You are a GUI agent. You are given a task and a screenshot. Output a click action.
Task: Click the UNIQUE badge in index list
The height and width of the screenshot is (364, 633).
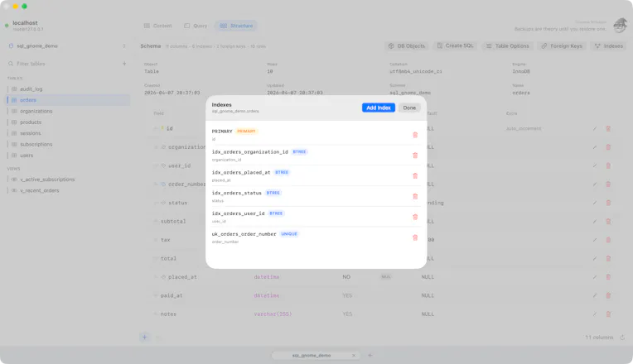(x=289, y=234)
